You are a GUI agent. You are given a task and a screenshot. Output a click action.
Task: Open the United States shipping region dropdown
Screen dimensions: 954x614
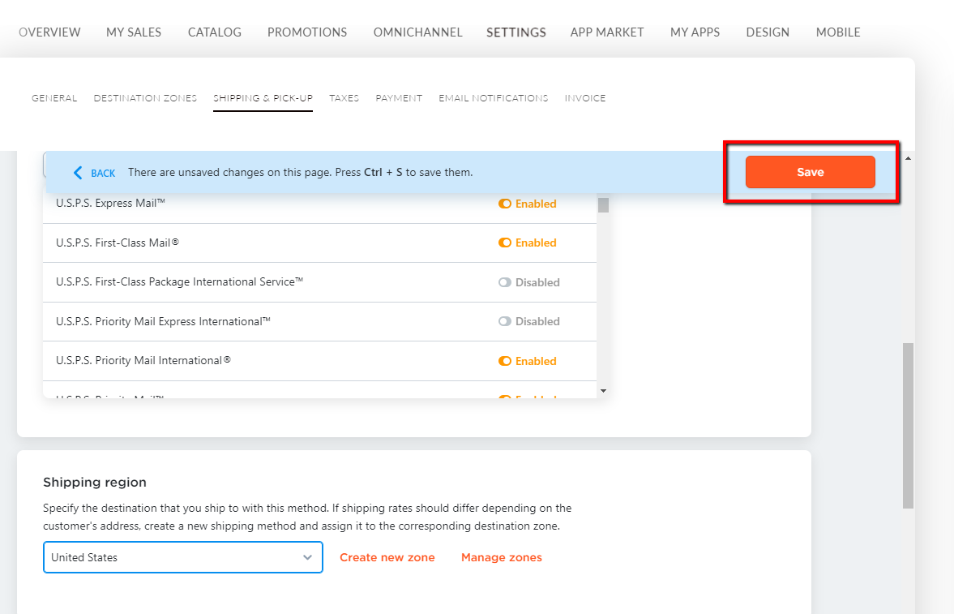pos(182,557)
